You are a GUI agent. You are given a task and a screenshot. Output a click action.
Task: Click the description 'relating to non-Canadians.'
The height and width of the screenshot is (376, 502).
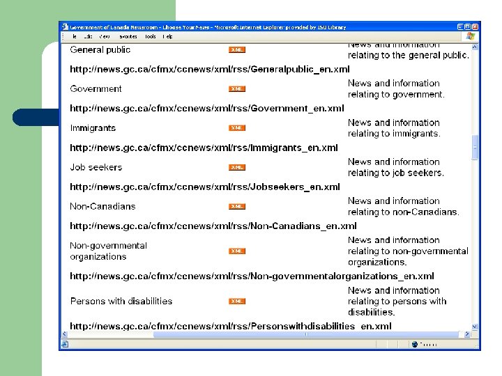[x=404, y=212]
